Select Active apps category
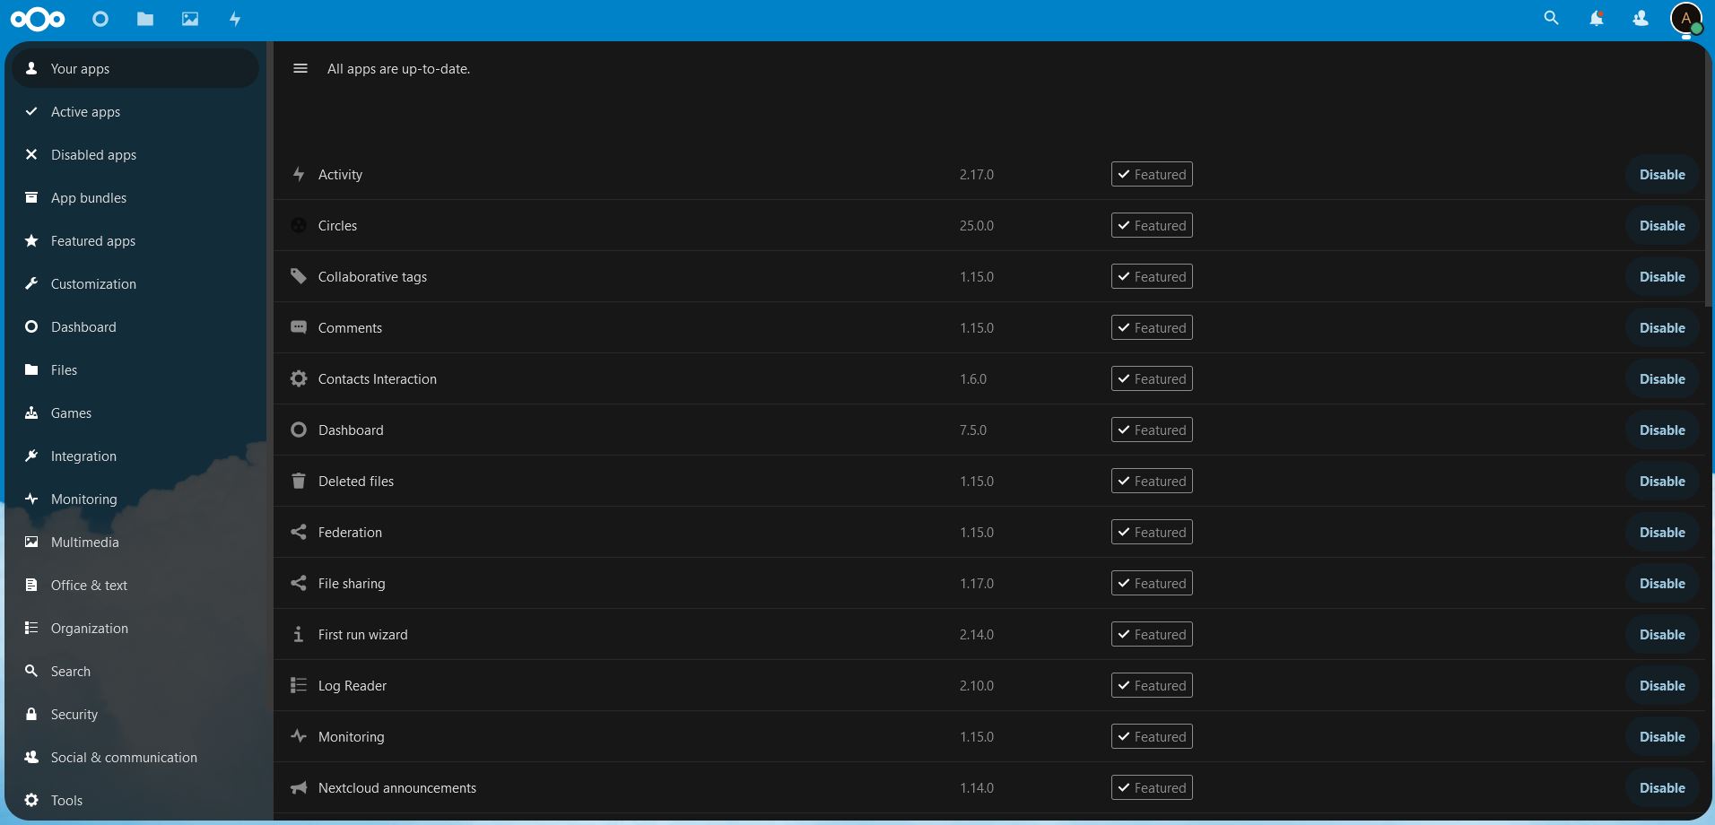This screenshot has width=1715, height=825. pos(135,111)
